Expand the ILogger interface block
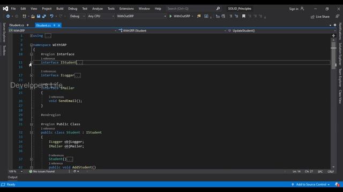Viewport: 343px width, 192px height. pos(31,75)
